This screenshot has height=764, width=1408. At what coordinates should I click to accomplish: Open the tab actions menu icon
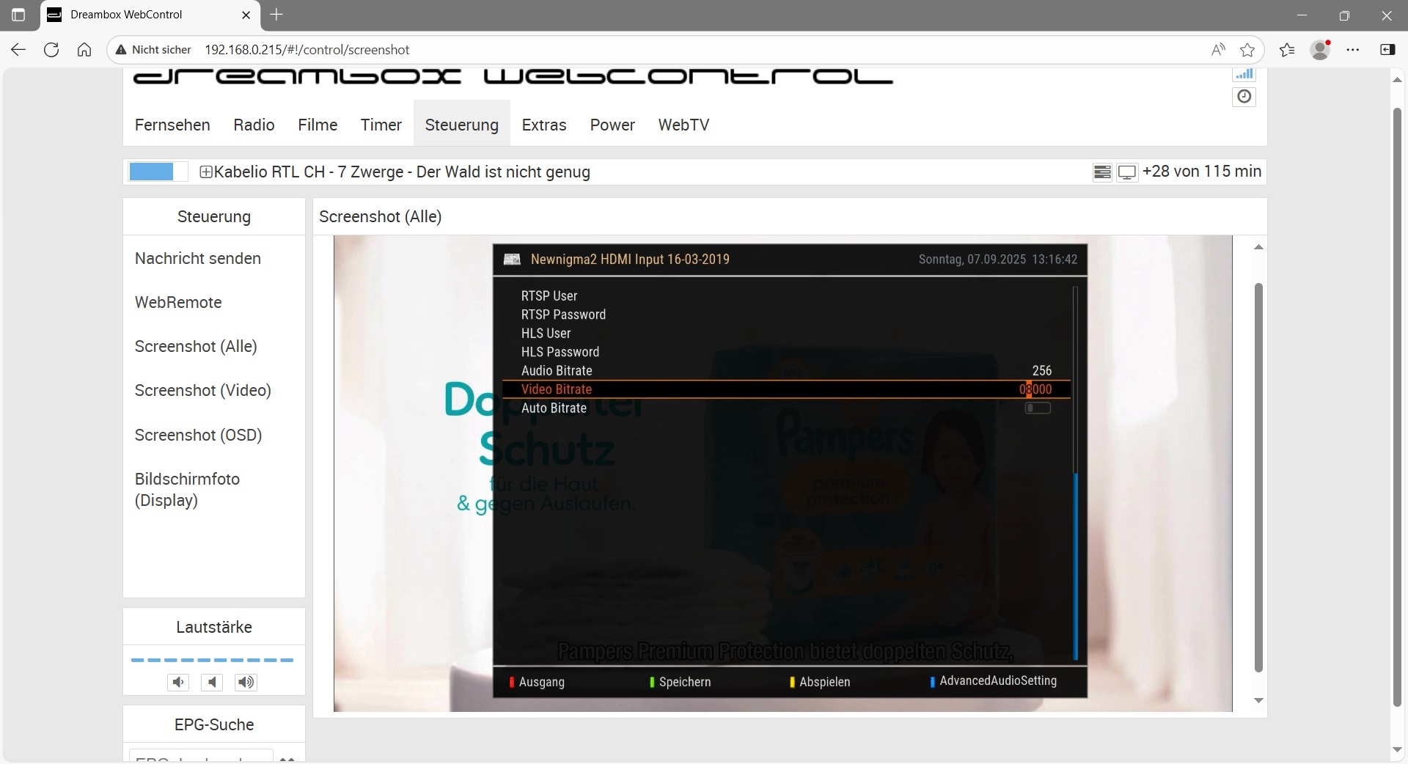click(x=18, y=15)
